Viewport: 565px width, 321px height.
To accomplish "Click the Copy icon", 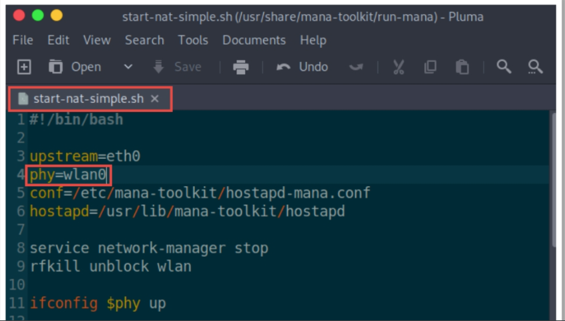I will [x=430, y=67].
